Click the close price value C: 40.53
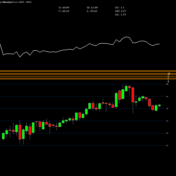The height and width of the screenshot is (176, 176). click(x=64, y=11)
